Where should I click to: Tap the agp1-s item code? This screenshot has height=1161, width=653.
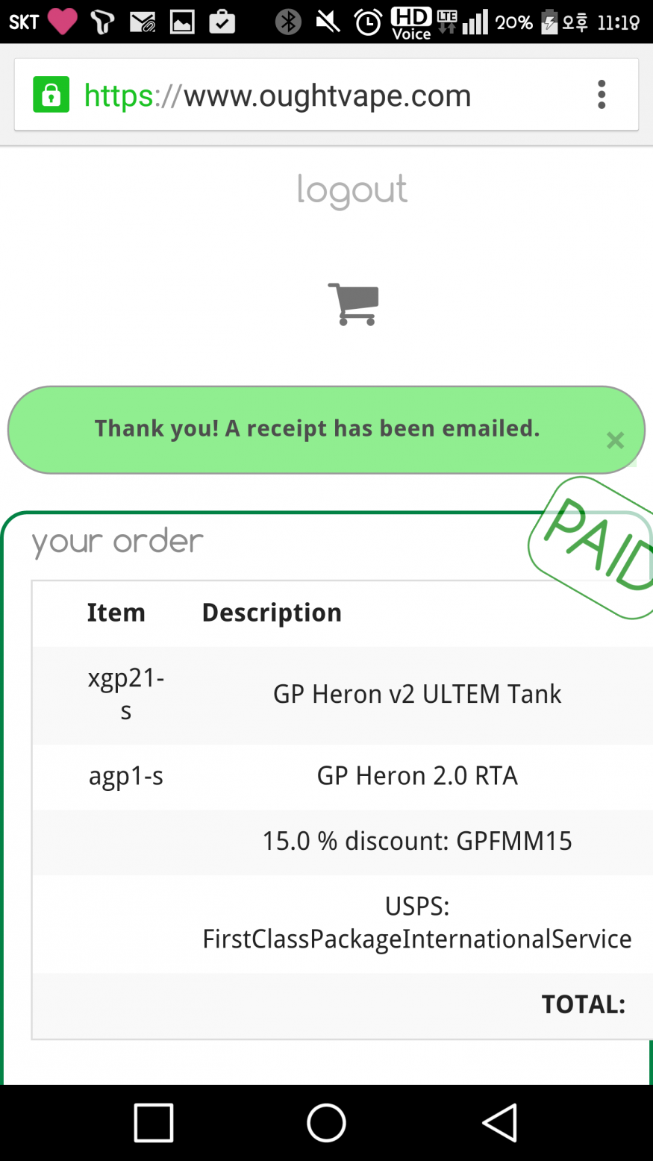pyautogui.click(x=126, y=777)
